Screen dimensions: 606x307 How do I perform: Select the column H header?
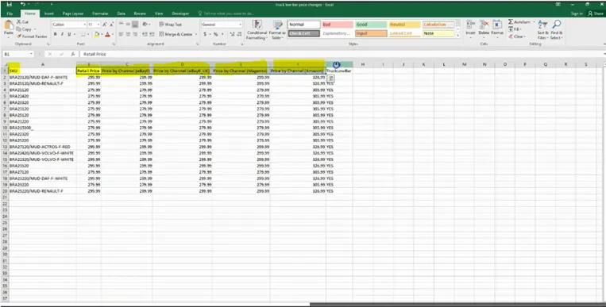[x=363, y=64]
